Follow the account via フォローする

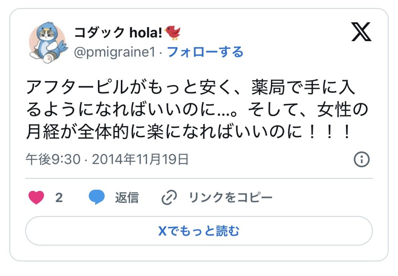click(205, 52)
